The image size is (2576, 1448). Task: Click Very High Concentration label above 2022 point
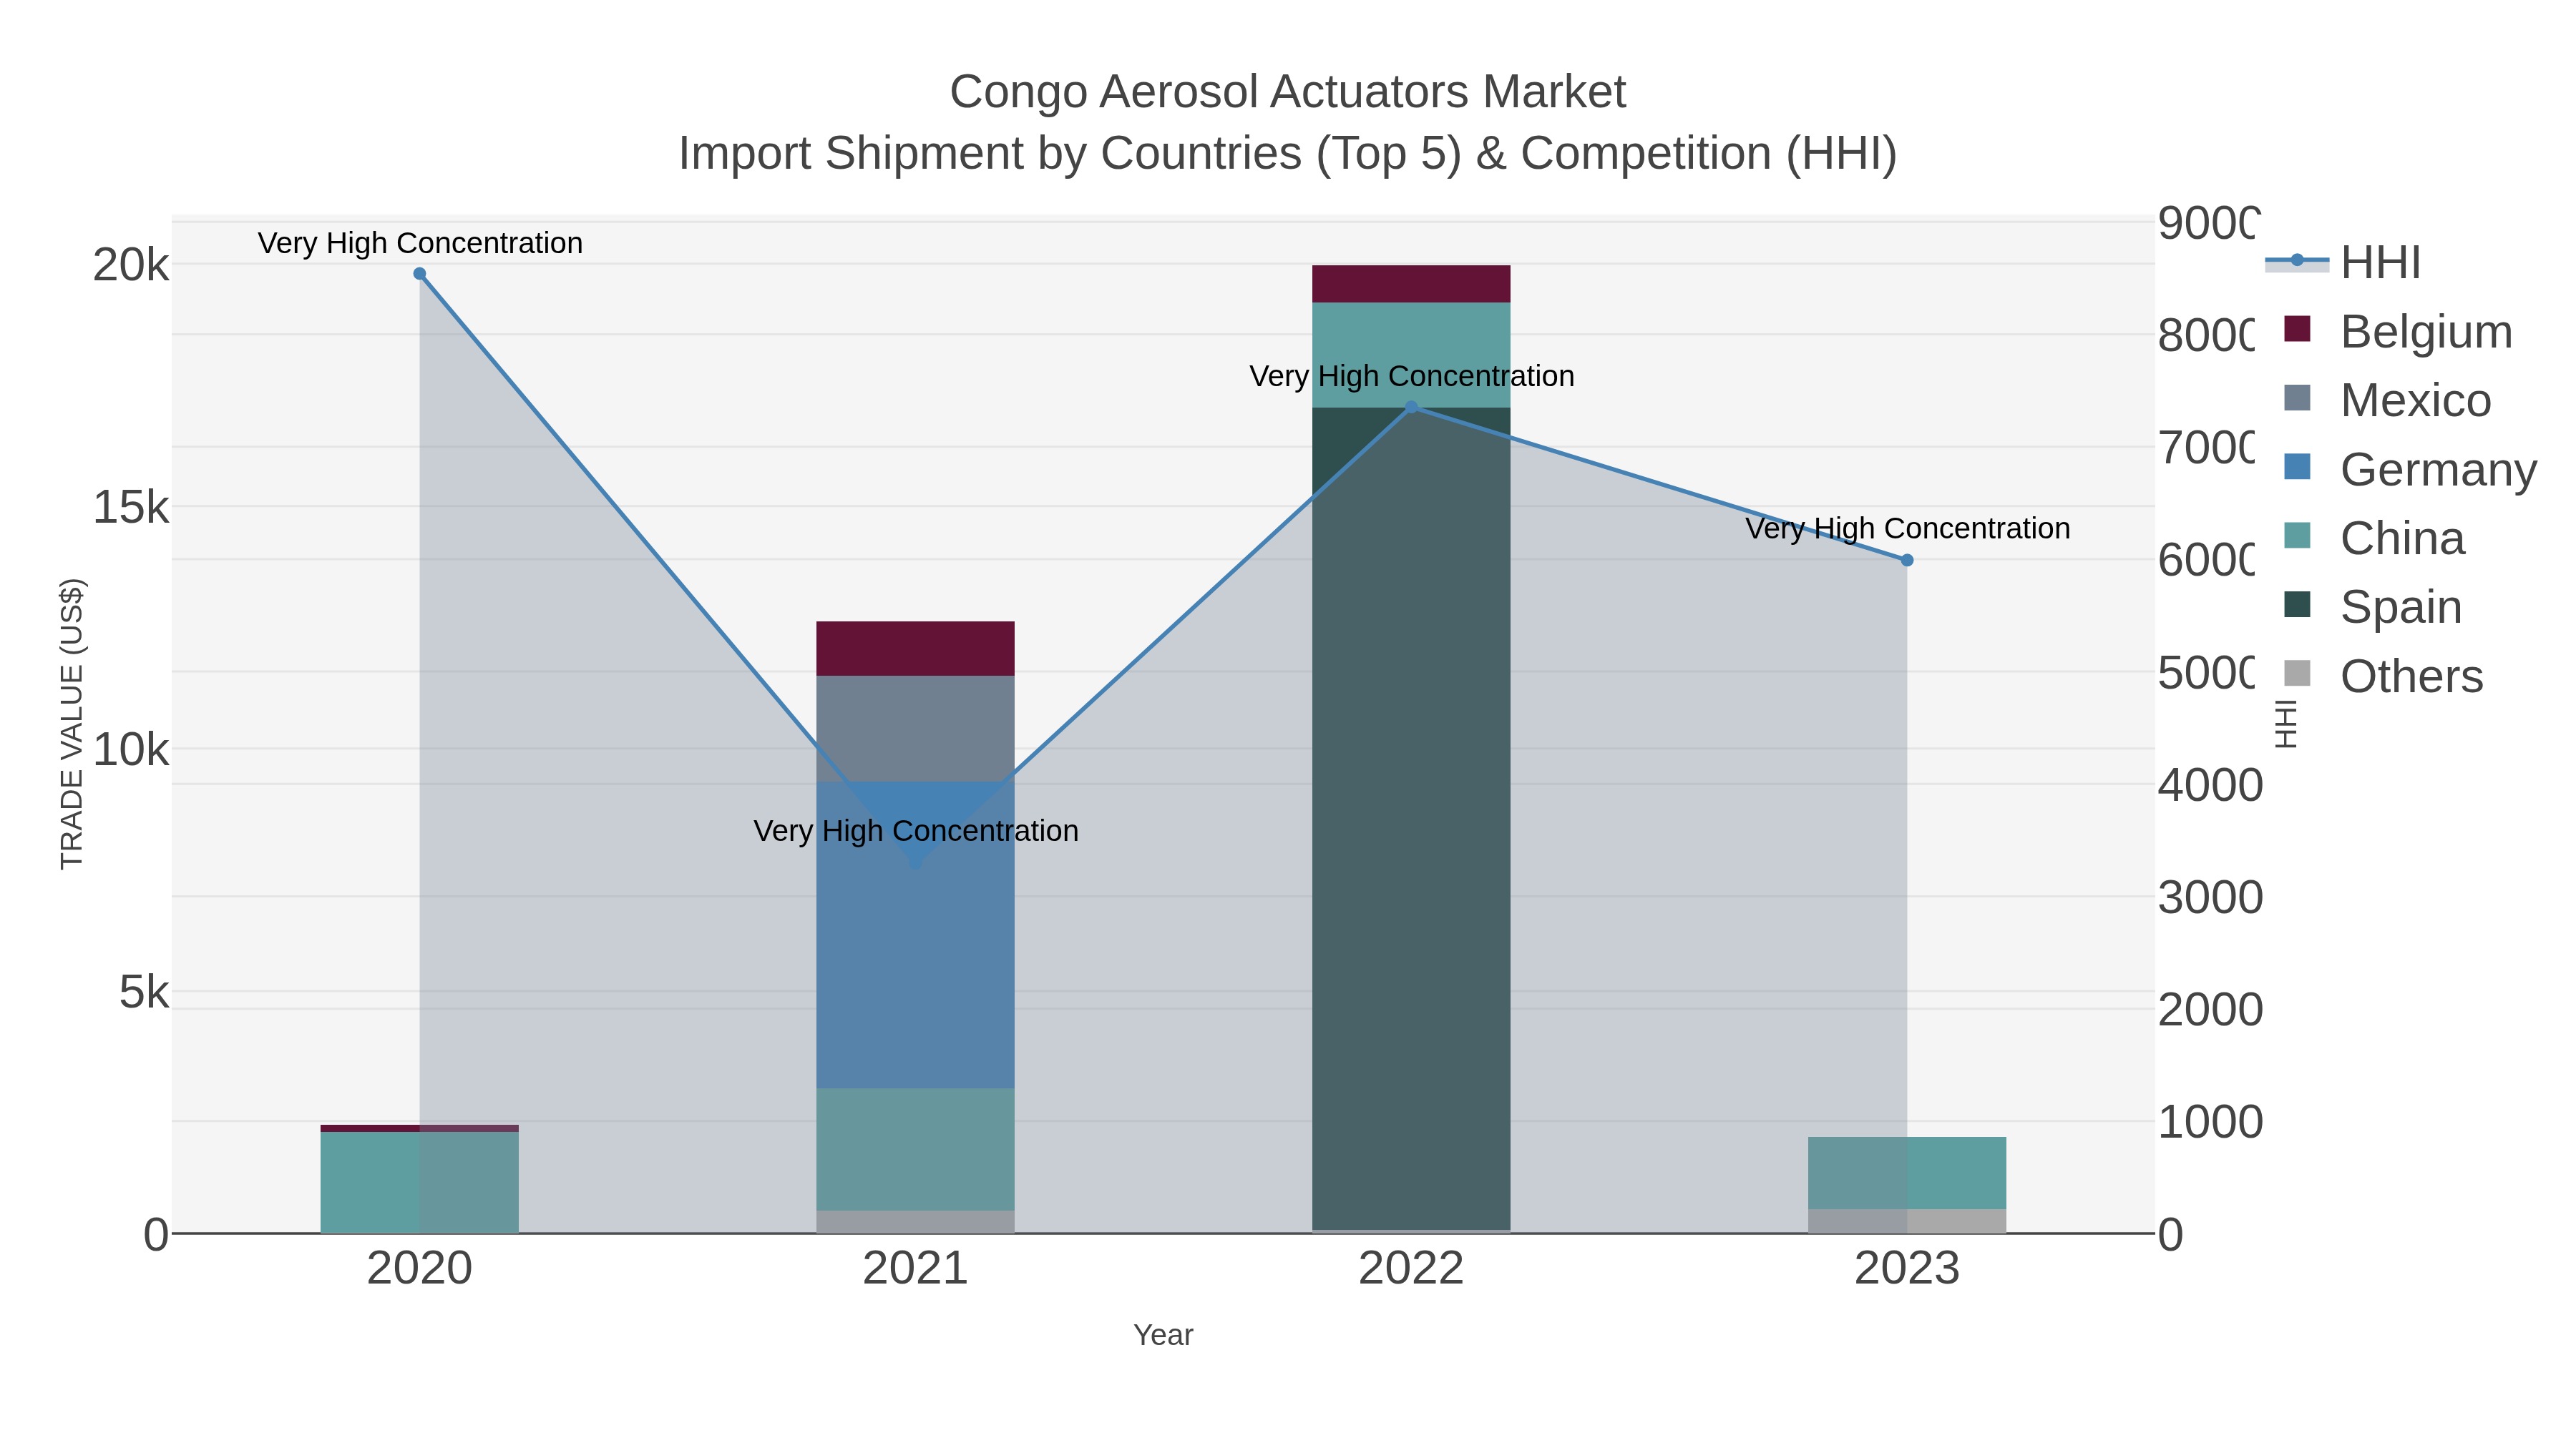[x=1411, y=375]
